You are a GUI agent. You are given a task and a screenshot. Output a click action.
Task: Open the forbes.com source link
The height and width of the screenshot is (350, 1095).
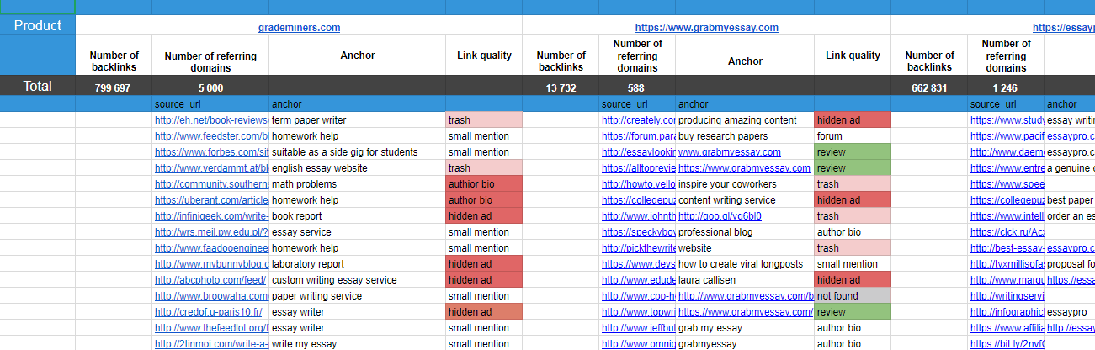[211, 152]
